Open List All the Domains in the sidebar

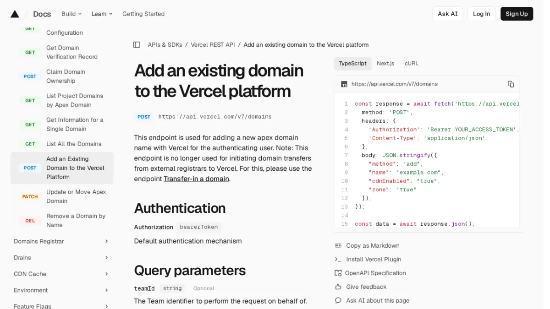(x=74, y=144)
